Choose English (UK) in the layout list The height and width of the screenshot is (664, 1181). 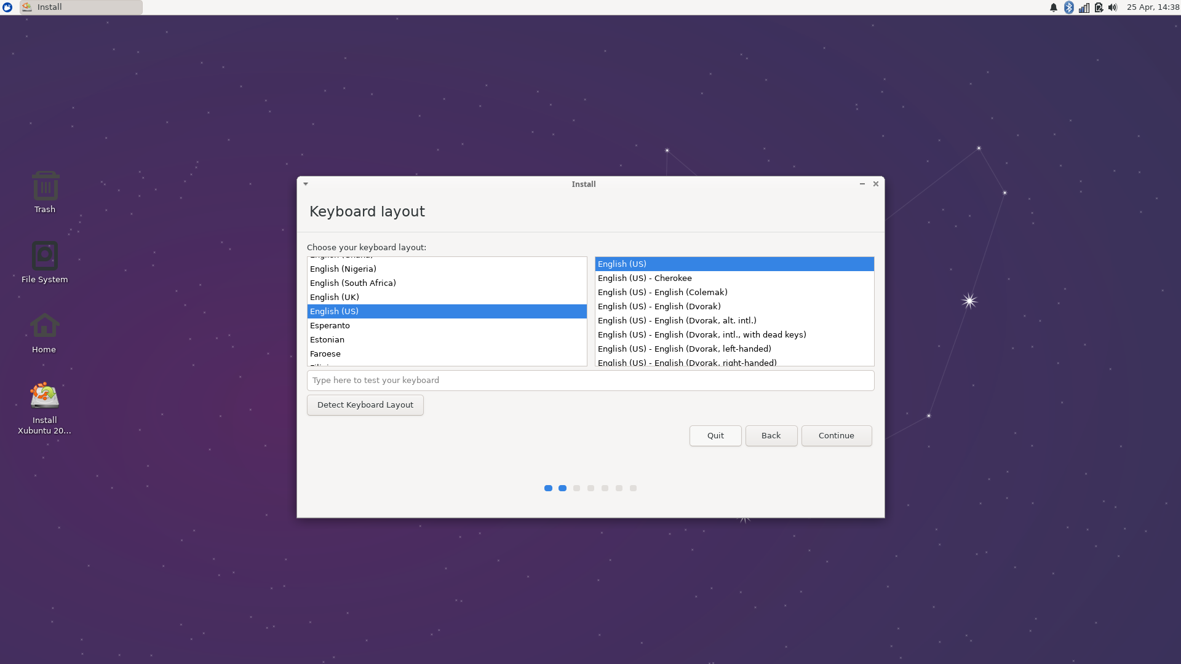tap(447, 297)
